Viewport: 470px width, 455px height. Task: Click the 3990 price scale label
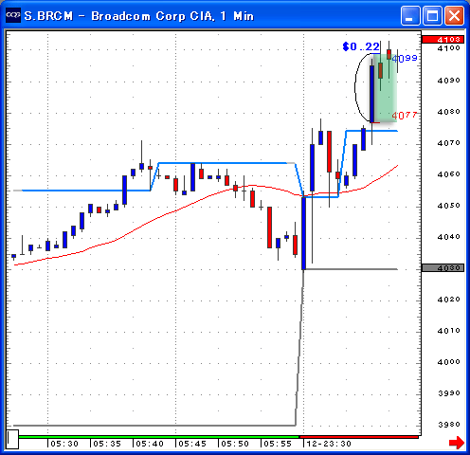pos(448,393)
